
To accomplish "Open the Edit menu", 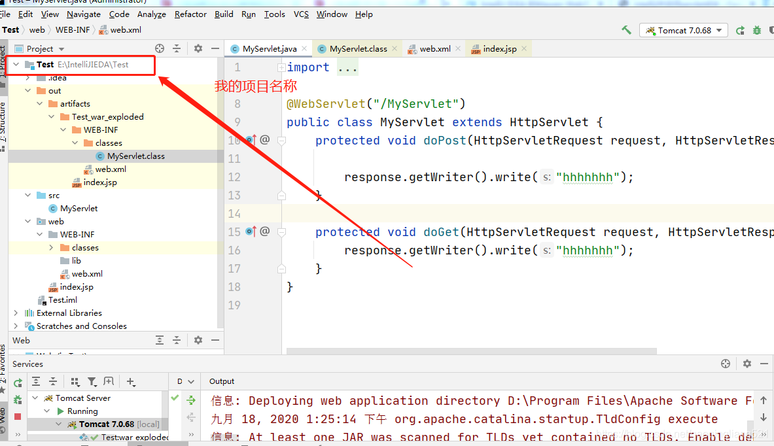I will point(25,14).
